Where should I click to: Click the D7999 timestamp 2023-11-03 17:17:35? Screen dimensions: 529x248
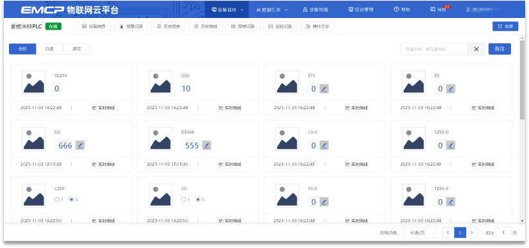click(168, 164)
